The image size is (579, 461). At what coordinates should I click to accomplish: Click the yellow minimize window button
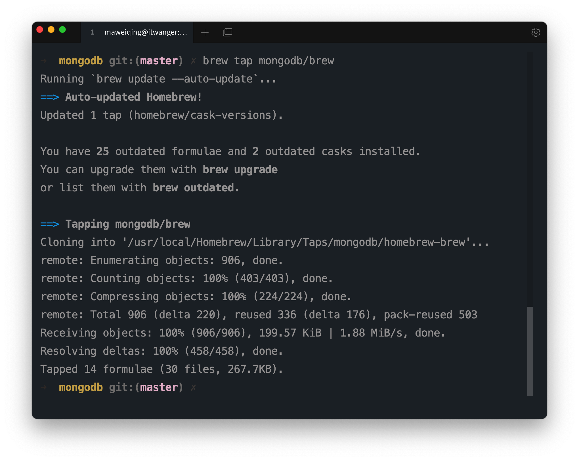pos(51,30)
